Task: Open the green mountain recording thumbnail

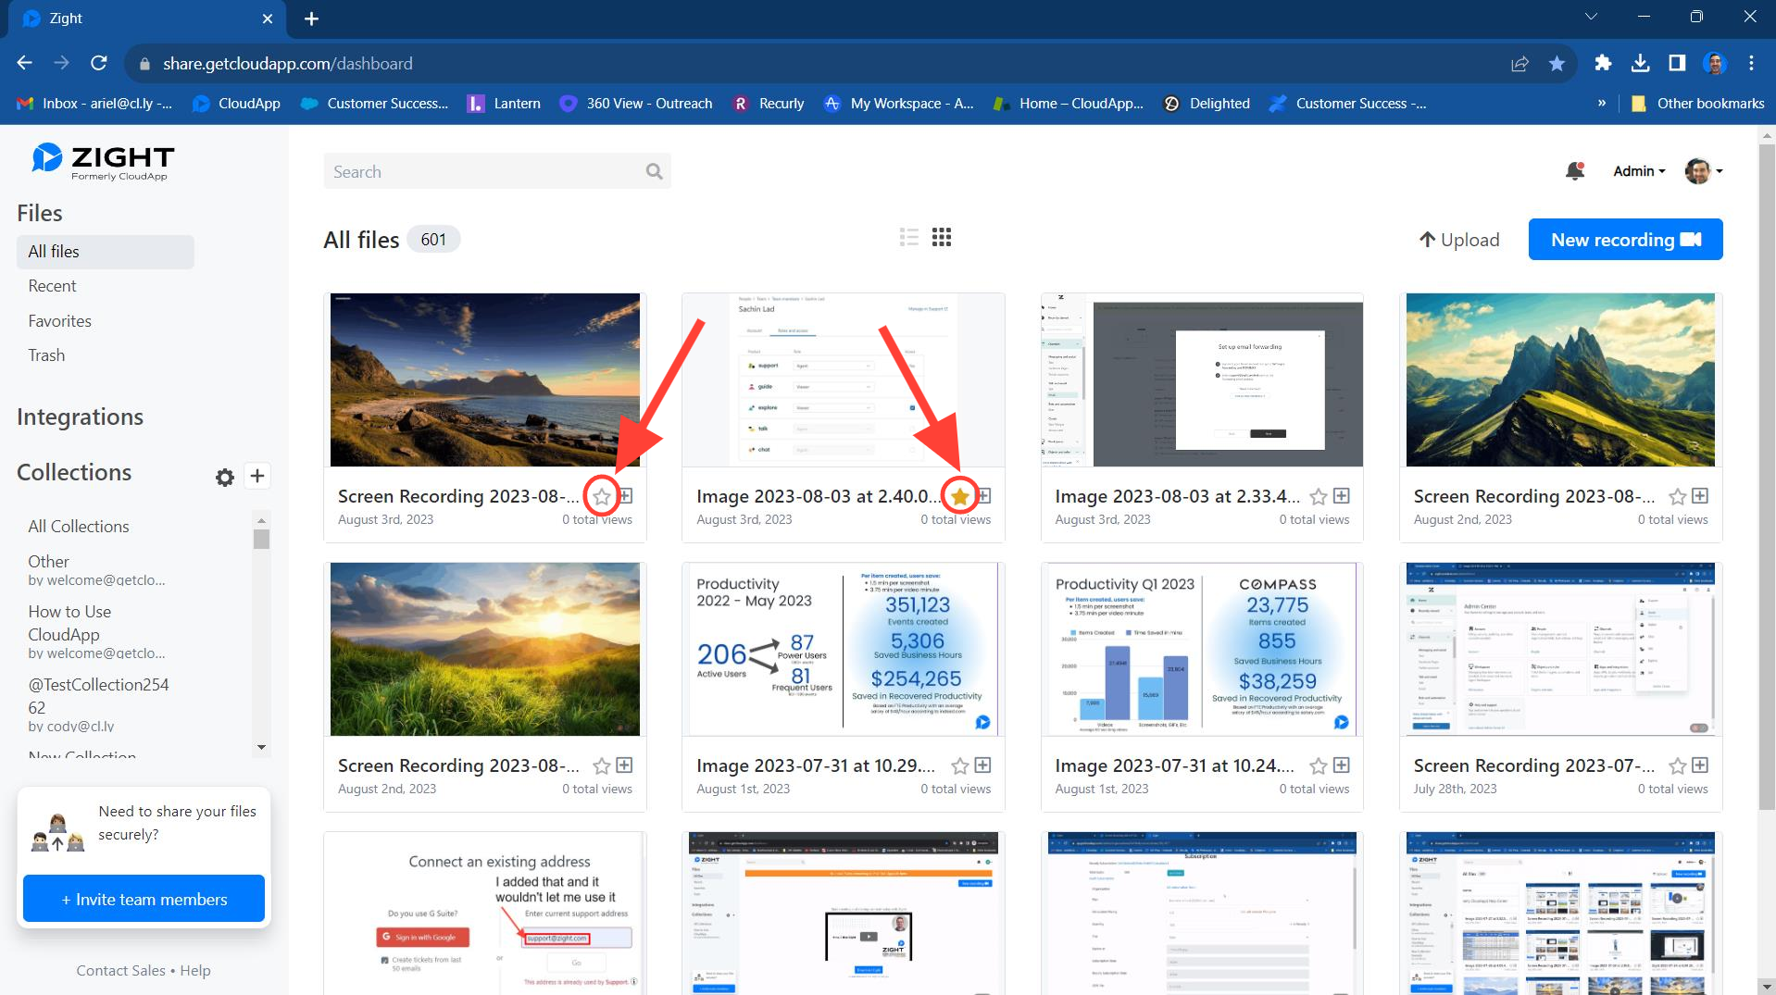Action: [1560, 379]
